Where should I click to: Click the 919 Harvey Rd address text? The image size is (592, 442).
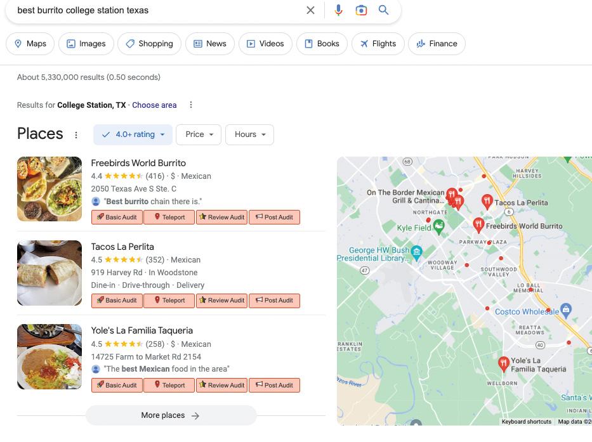coord(117,273)
